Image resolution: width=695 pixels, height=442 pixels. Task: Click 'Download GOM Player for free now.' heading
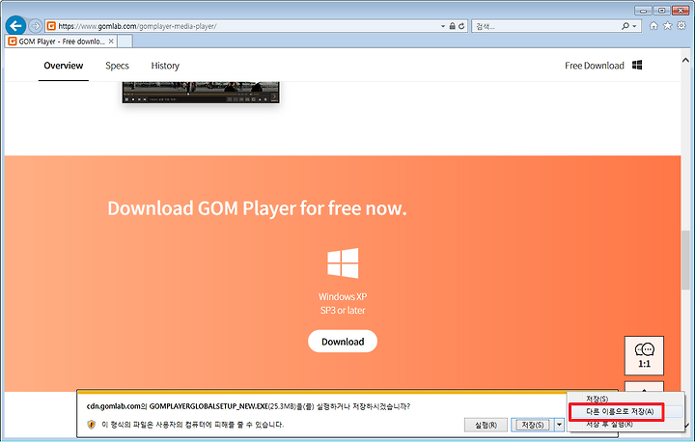click(257, 207)
